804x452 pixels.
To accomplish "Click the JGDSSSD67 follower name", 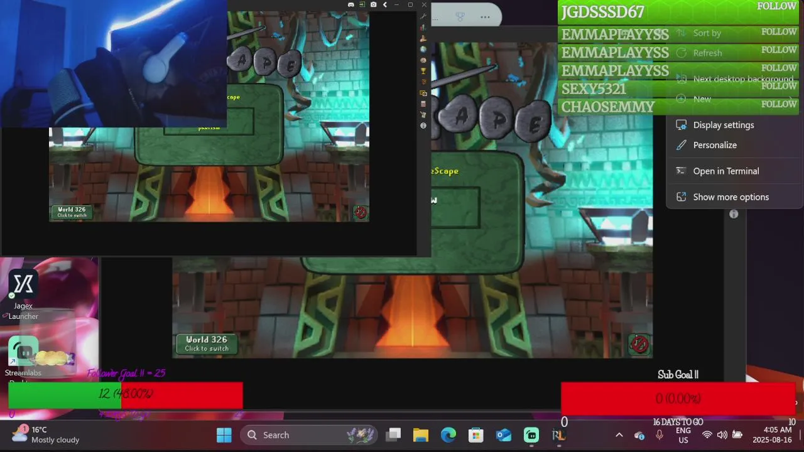I will click(602, 12).
